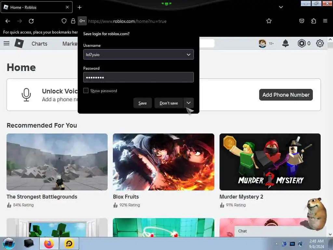Image resolution: width=333 pixels, height=250 pixels.
Task: Click the Add Phone Number button
Action: tap(286, 95)
